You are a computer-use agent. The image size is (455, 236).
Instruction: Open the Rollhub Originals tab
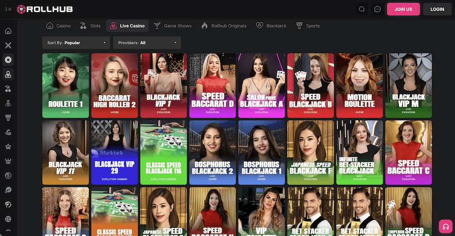point(224,26)
